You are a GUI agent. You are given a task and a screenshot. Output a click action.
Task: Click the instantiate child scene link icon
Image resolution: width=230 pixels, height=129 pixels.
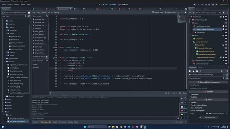click(x=193, y=13)
